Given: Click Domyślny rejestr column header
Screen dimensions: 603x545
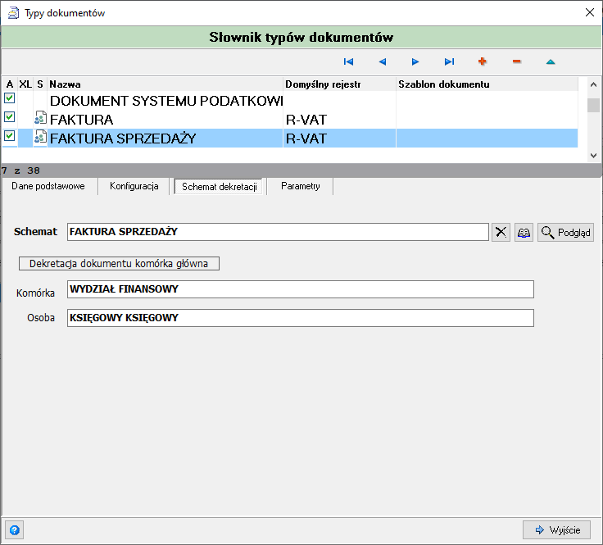Looking at the screenshot, I should (x=339, y=84).
